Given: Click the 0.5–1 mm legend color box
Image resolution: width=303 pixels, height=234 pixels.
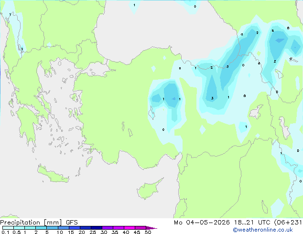Looking at the screenshot, I should 19,228.
